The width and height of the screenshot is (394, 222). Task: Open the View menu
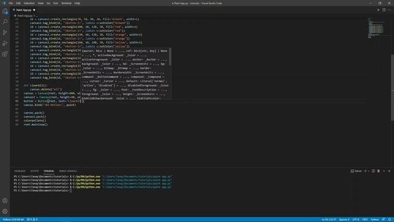[x=41, y=3]
